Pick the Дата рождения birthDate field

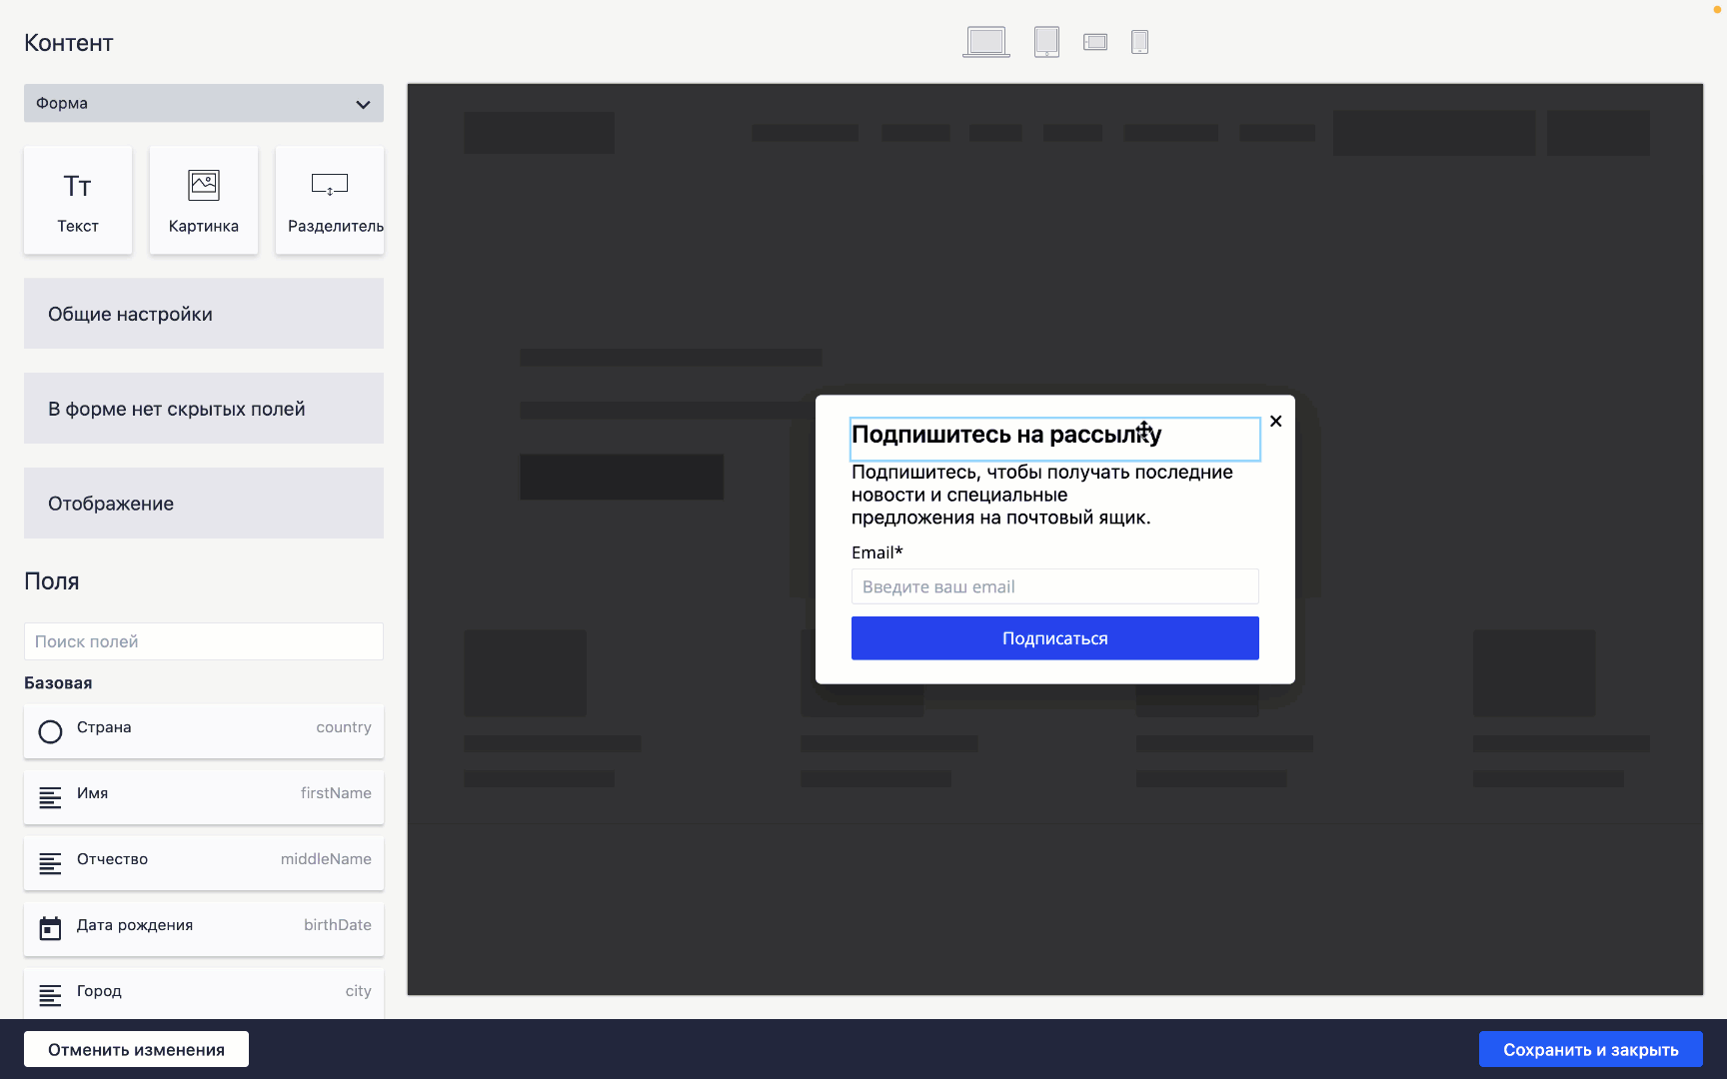point(204,928)
